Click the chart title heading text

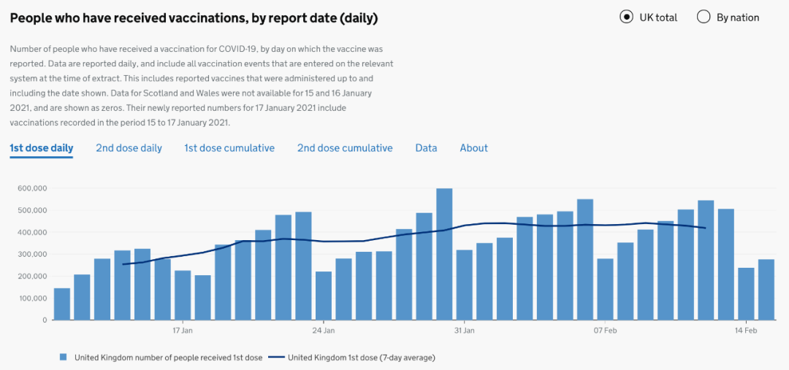[x=194, y=18]
